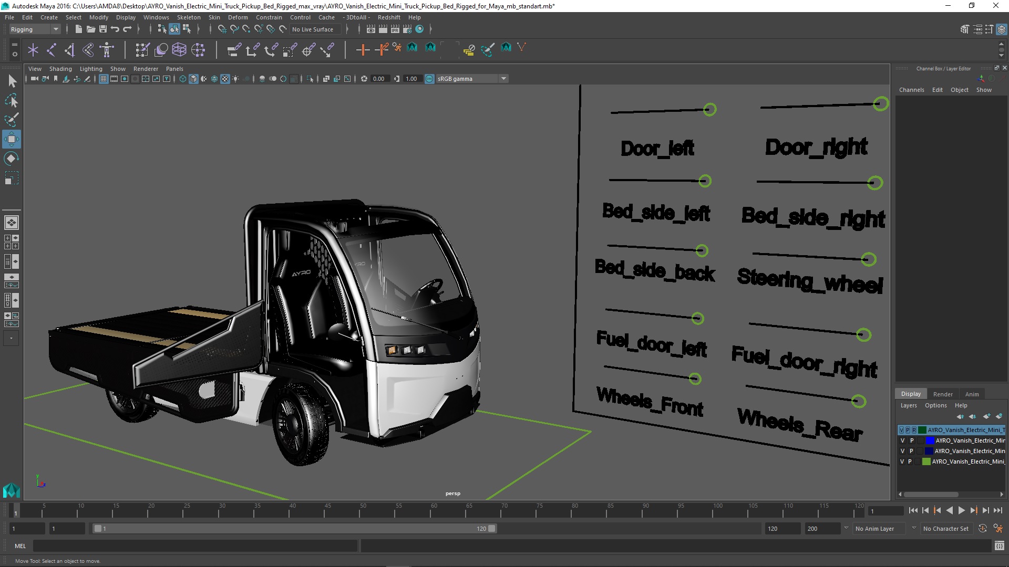The height and width of the screenshot is (567, 1009).
Task: Toggle the wireframe display cube in viewport toolbar
Action: pos(183,79)
